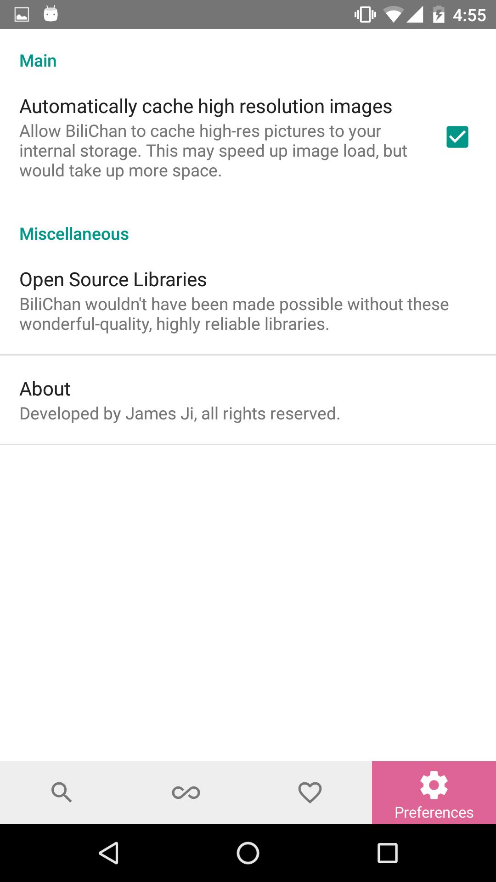Image resolution: width=496 pixels, height=882 pixels.
Task: Tap the vibrate mode status icon
Action: point(365,15)
